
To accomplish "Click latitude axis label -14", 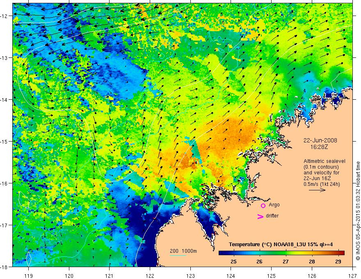I will pos(5,100).
